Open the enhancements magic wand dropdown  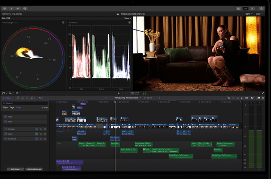(11, 93)
